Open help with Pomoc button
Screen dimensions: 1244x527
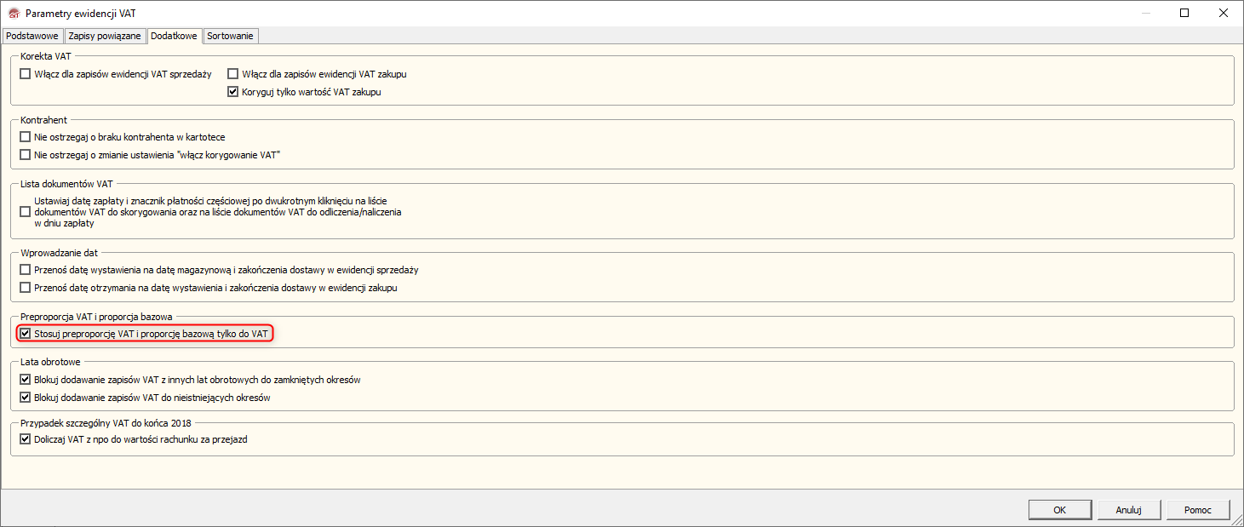click(1197, 510)
